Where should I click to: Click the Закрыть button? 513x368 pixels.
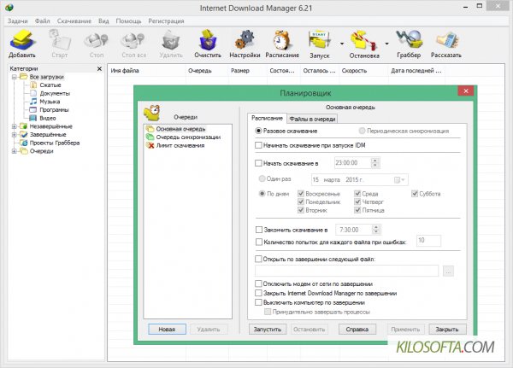[x=447, y=329]
